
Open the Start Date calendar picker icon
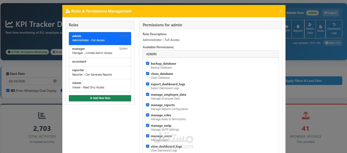click(55, 81)
